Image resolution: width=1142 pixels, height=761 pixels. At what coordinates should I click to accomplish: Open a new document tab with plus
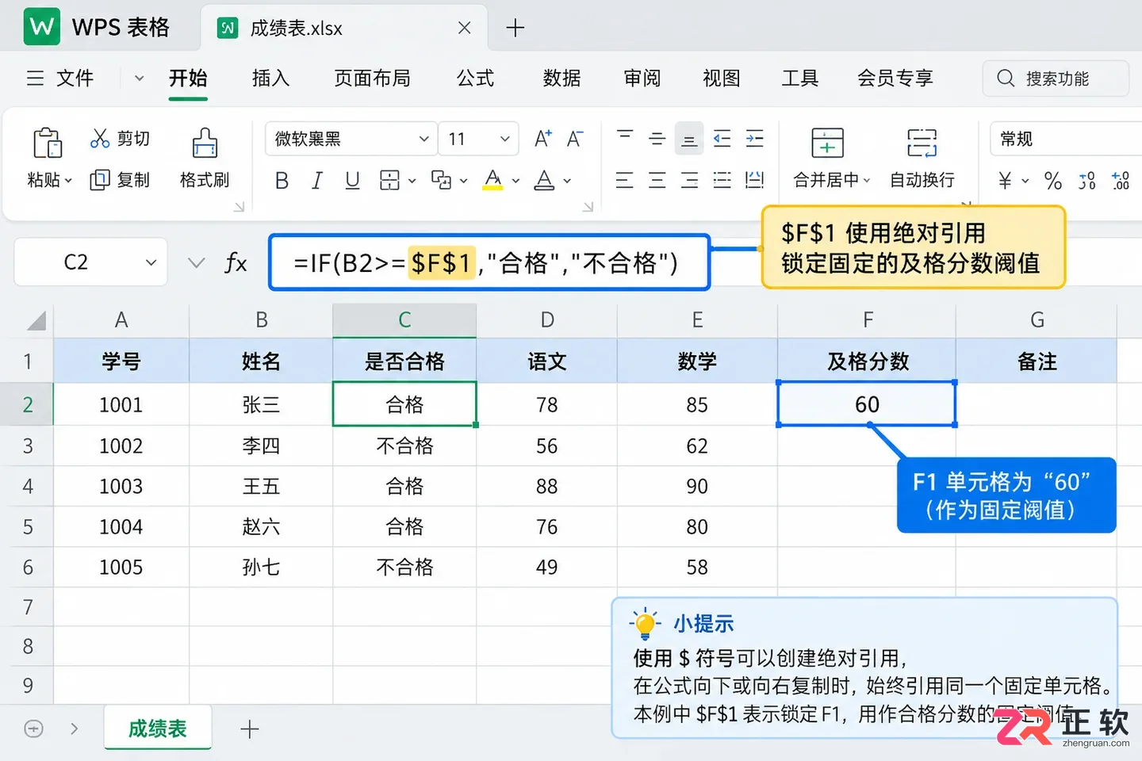(515, 29)
